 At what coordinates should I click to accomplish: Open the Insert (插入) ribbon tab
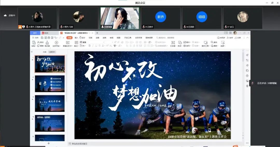pos(76,38)
